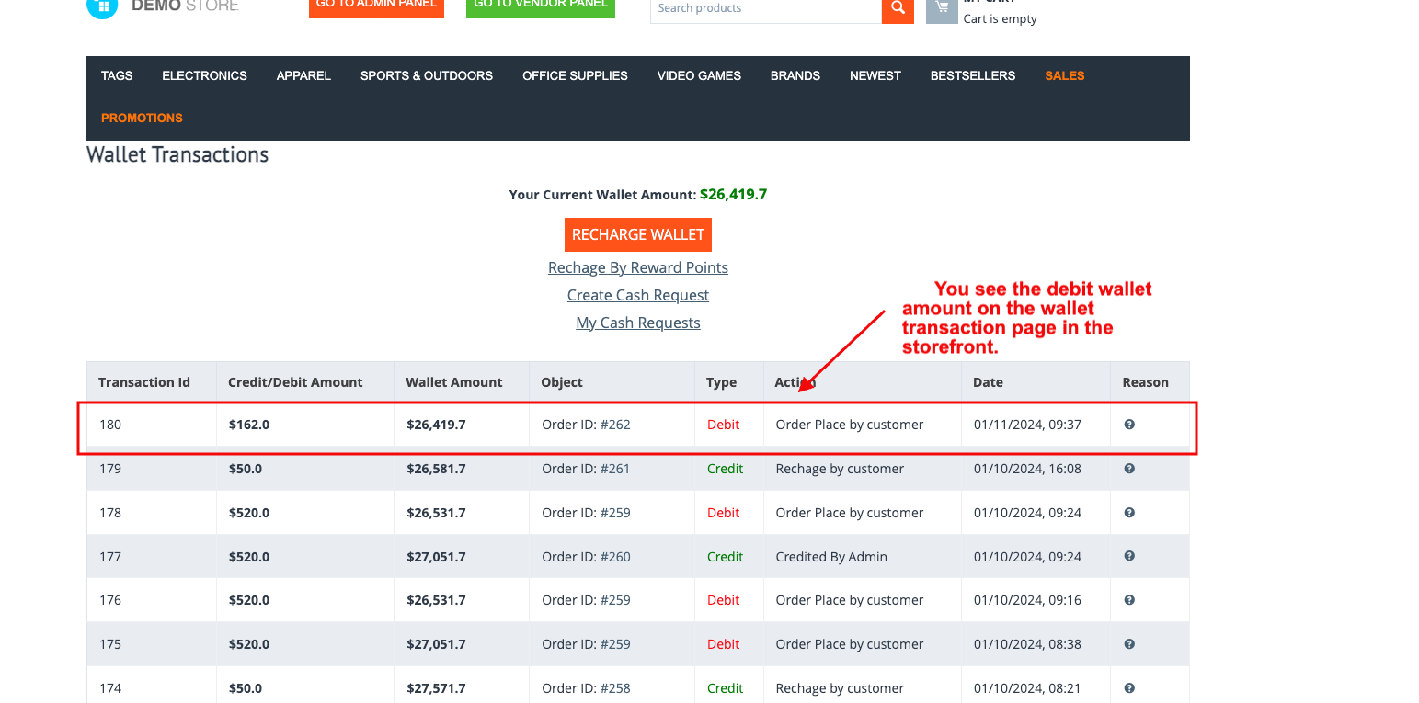Screen dimensions: 1419x703
Task: Open the Sports & Outdoors menu
Action: pyautogui.click(x=426, y=76)
